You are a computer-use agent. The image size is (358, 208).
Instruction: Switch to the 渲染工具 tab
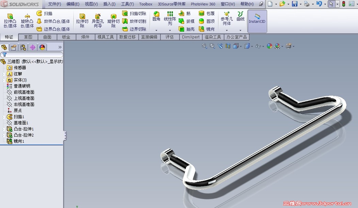tap(213, 37)
